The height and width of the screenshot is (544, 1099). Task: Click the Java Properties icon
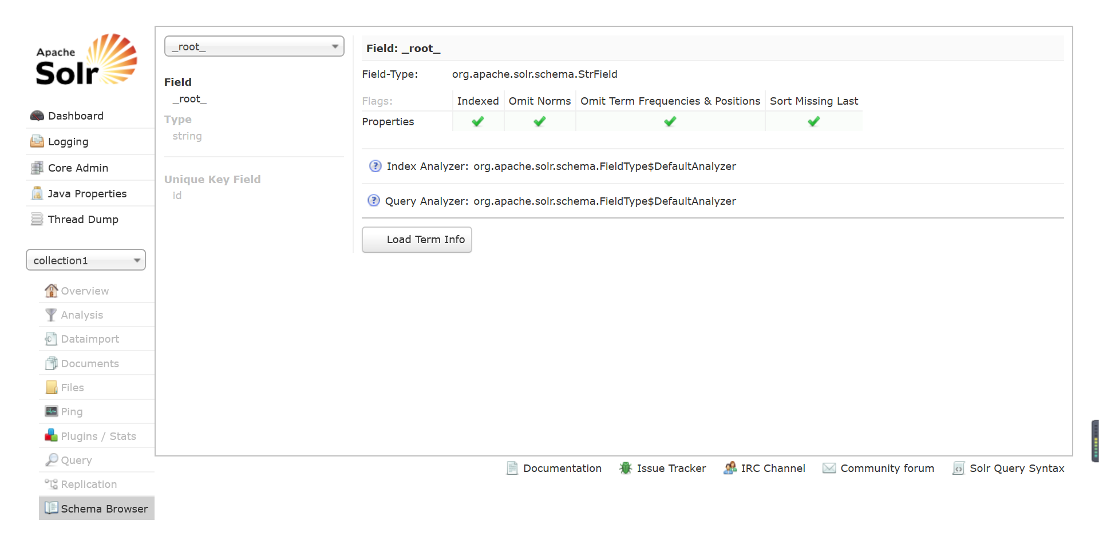coord(37,193)
